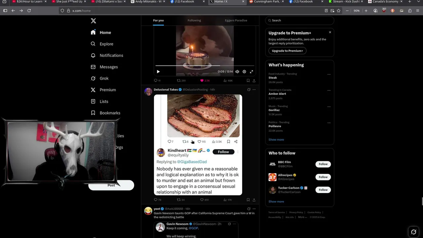Show more under Who to follow
423x238 pixels.
pyautogui.click(x=276, y=202)
